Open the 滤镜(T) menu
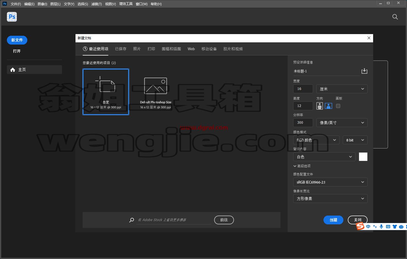This screenshot has height=259, width=407. pos(96,4)
